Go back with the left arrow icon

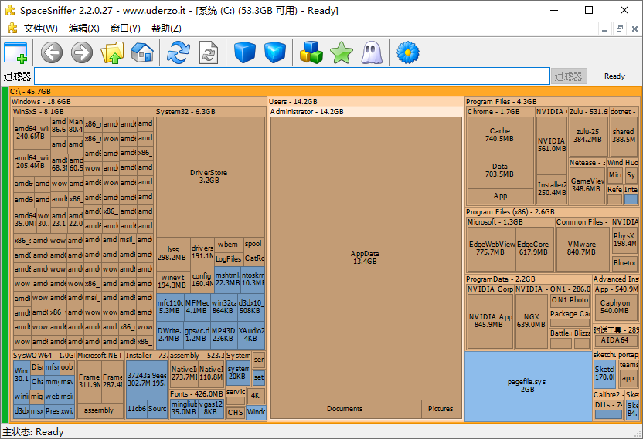pyautogui.click(x=52, y=52)
